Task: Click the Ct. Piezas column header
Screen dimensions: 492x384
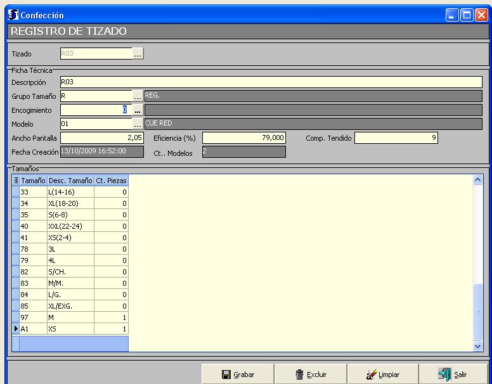Action: [x=111, y=181]
